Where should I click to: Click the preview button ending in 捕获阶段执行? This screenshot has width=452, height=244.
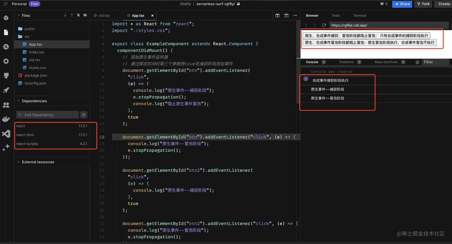pyautogui.click(x=367, y=36)
